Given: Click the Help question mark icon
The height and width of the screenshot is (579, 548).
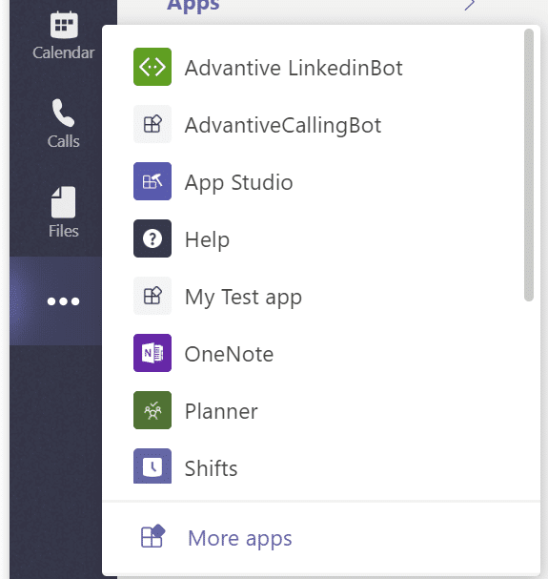Looking at the screenshot, I should click(152, 238).
